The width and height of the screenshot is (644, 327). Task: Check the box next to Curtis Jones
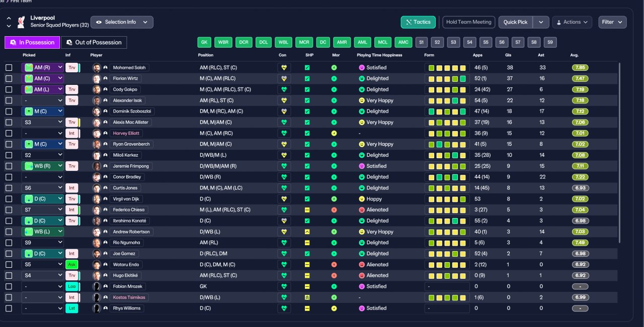(9, 188)
